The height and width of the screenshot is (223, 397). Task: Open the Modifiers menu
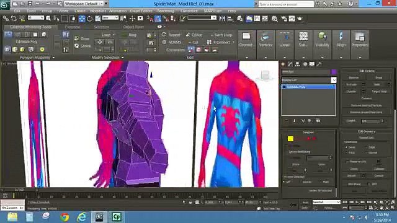click(x=98, y=11)
